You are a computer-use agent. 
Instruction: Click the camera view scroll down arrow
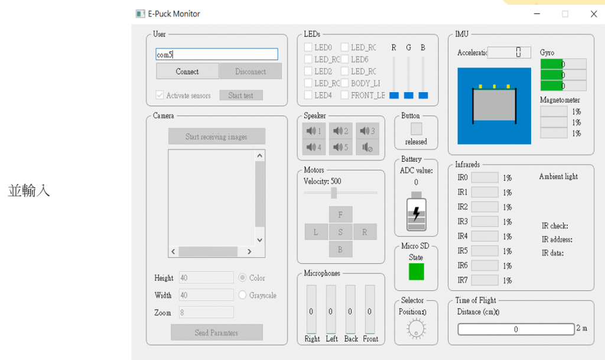pyautogui.click(x=260, y=240)
